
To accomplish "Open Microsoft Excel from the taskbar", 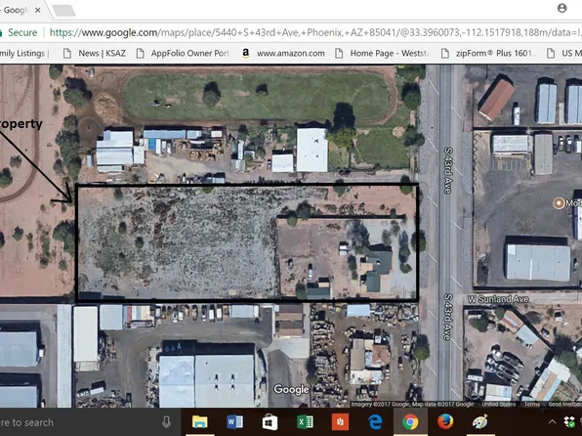I will (x=305, y=422).
